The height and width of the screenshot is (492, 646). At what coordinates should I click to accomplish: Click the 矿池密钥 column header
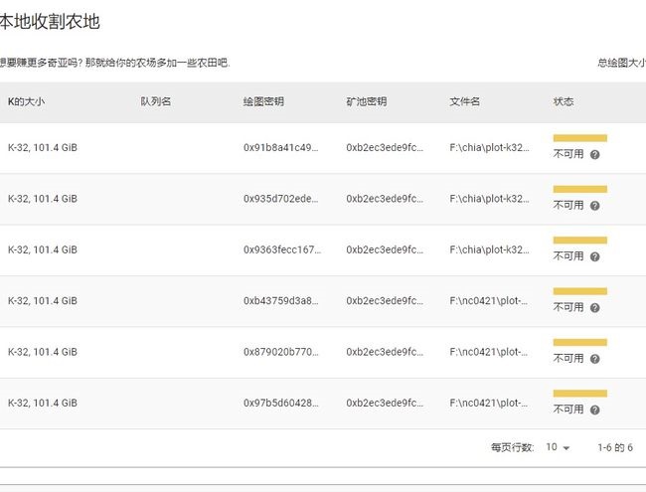(367, 102)
